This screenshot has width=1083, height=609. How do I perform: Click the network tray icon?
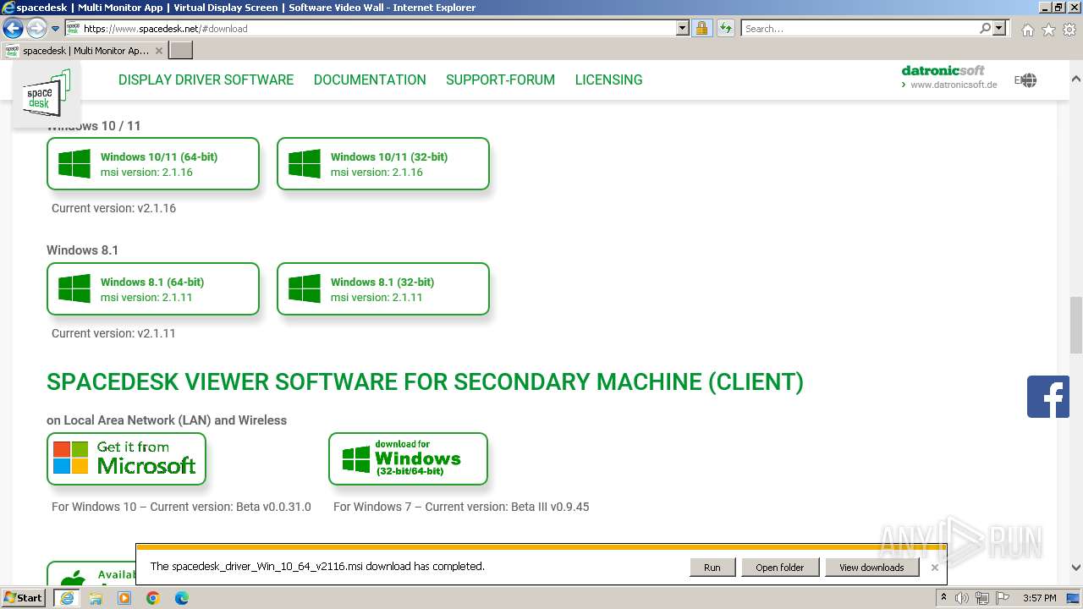(983, 598)
